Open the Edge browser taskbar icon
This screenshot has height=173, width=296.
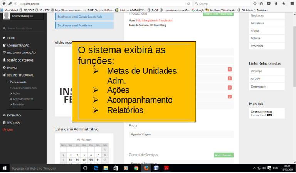pyautogui.click(x=96, y=168)
